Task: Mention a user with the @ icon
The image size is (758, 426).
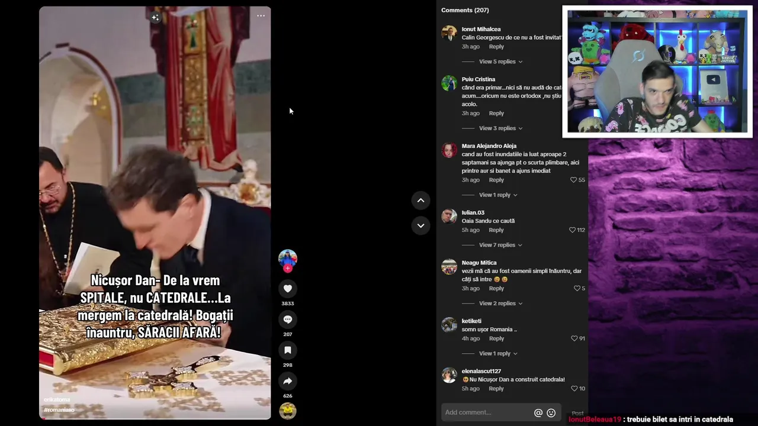Action: tap(538, 413)
